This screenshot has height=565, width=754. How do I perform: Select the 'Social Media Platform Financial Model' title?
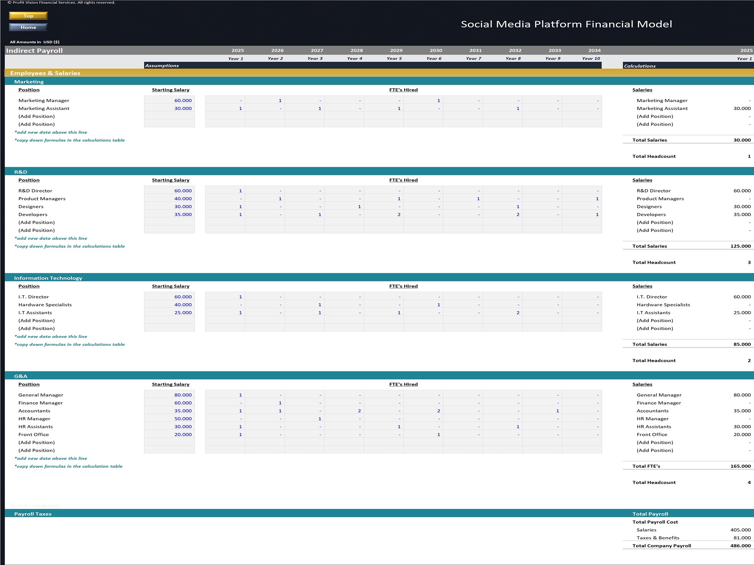click(566, 24)
